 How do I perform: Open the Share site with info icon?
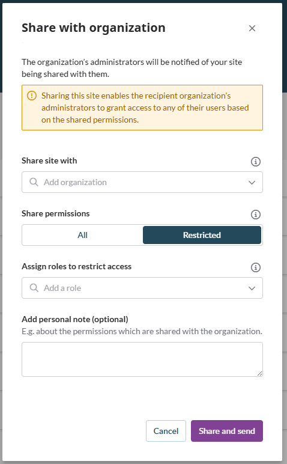coord(256,162)
